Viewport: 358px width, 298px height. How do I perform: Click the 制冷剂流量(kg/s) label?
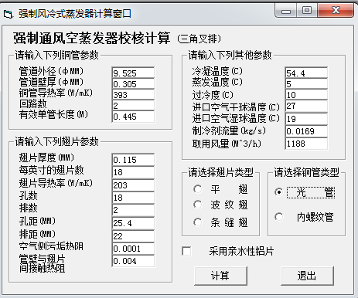pos(229,130)
